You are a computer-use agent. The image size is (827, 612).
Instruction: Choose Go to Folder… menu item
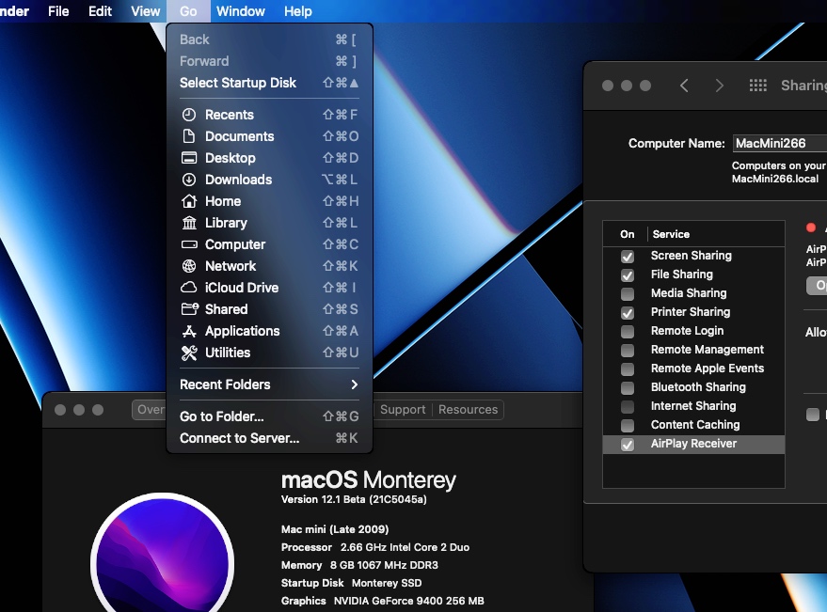point(269,416)
